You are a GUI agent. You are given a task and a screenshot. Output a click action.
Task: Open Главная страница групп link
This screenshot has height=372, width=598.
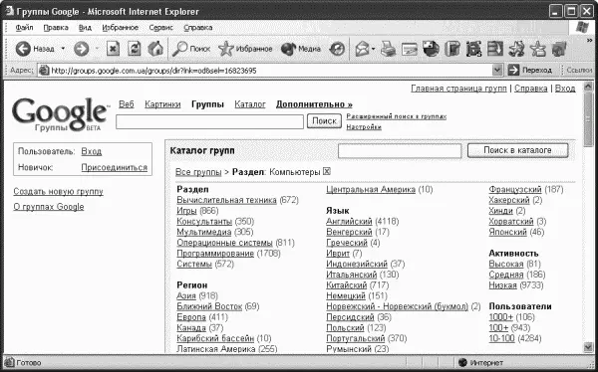tap(458, 89)
